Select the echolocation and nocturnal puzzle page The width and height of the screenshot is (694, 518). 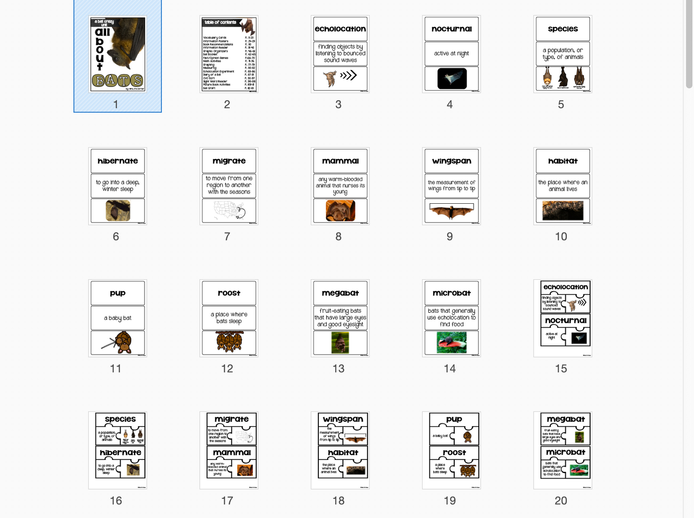pos(562,319)
